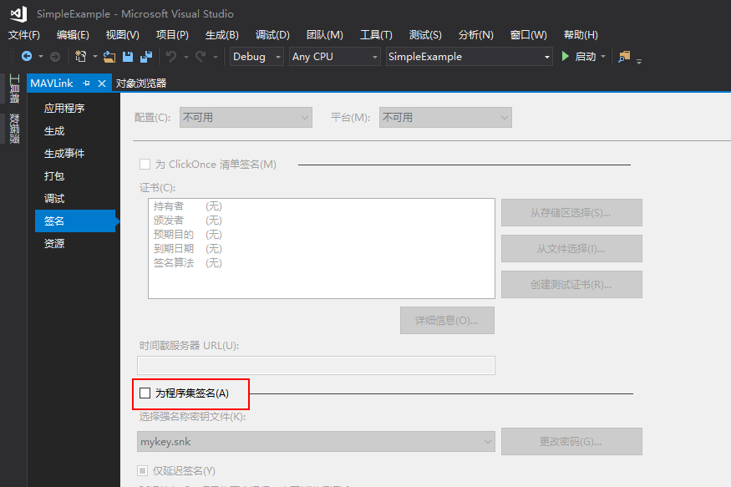Click the Redo arrow icon
Screen dimensions: 731x487
coord(201,57)
